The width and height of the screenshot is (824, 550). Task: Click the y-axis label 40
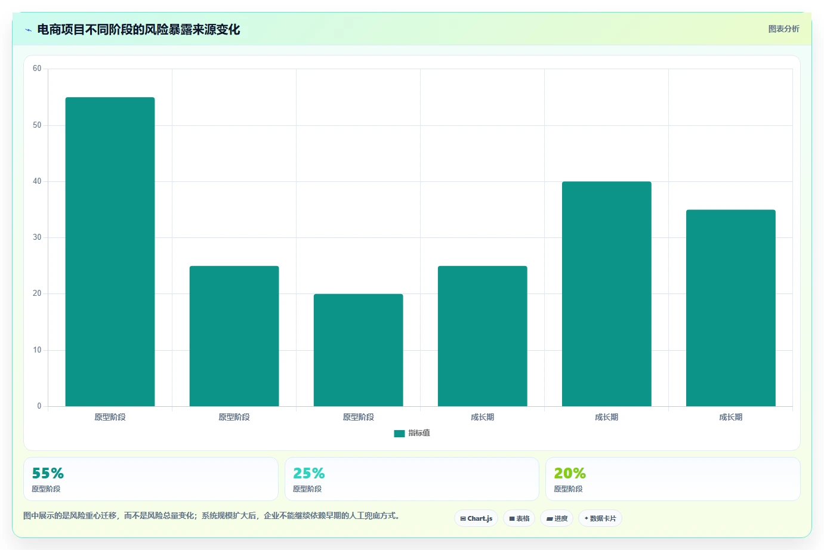tap(37, 181)
